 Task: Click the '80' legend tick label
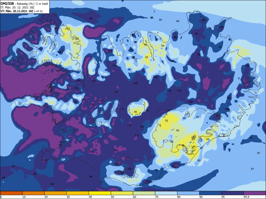179,197
